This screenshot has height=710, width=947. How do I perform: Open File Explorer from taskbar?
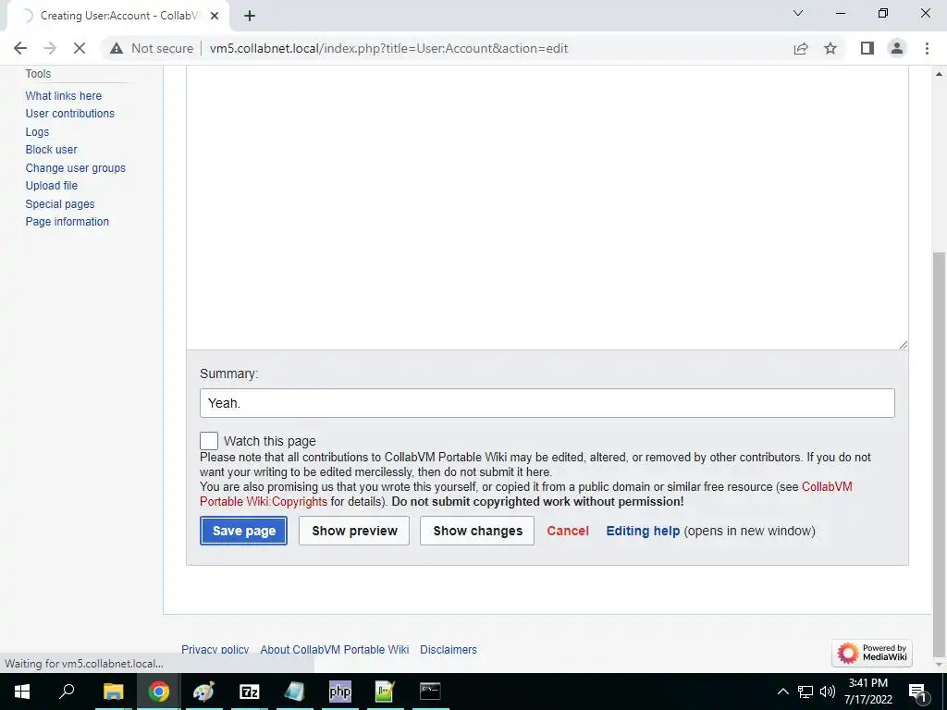(x=113, y=692)
